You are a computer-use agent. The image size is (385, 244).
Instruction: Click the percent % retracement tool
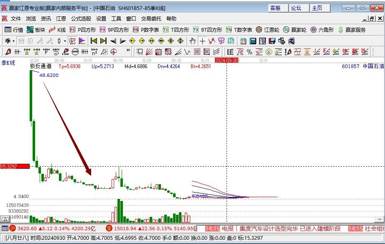pos(250,52)
